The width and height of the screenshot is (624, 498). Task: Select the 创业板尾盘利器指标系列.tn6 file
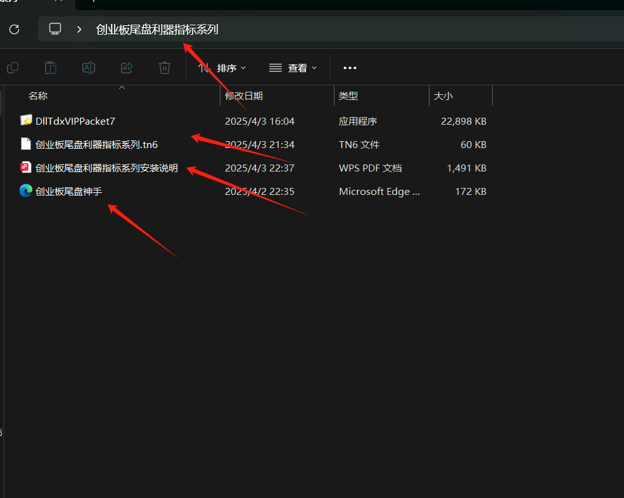(96, 144)
